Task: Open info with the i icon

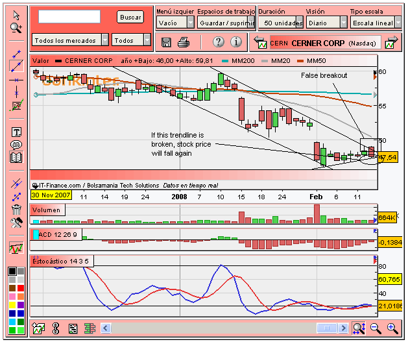Action: (236, 42)
